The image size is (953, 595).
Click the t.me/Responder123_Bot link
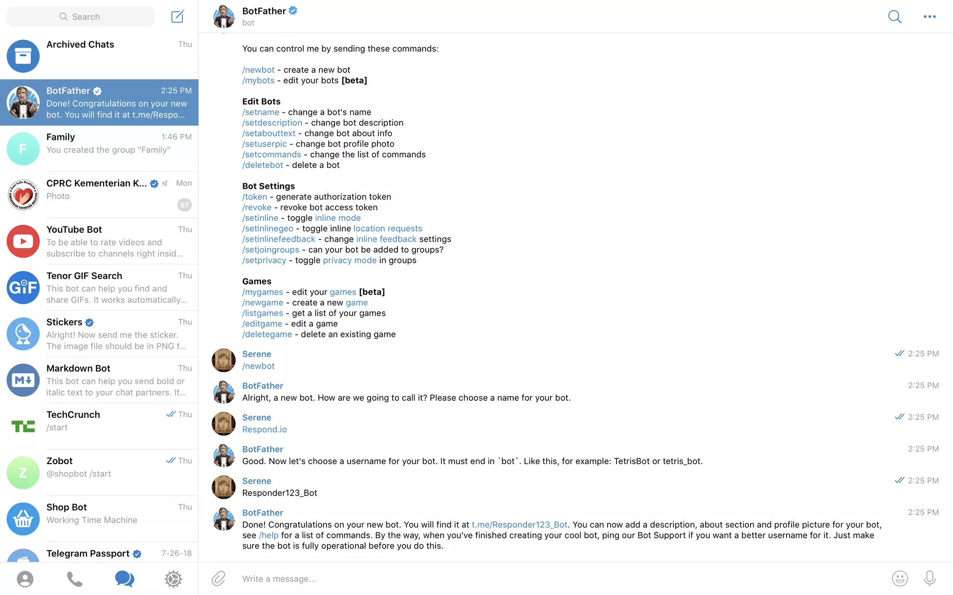click(519, 525)
